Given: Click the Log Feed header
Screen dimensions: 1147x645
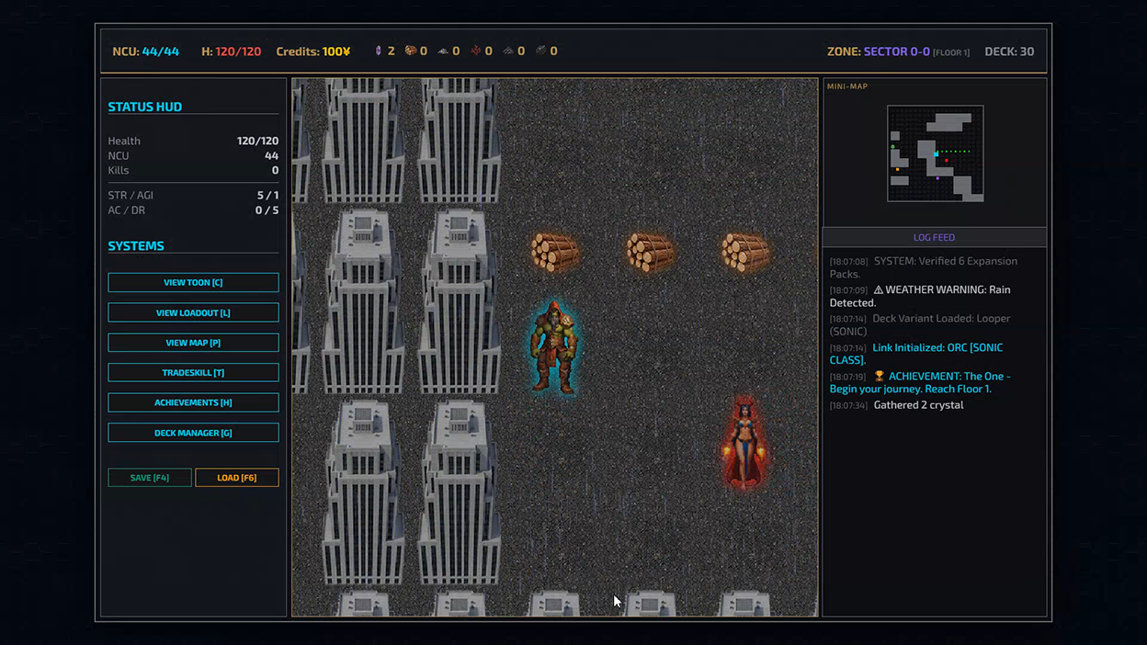Looking at the screenshot, I should pos(934,237).
